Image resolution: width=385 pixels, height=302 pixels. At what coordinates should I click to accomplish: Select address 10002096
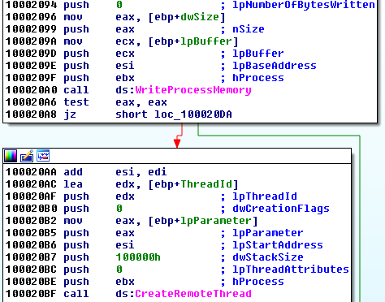pos(31,17)
